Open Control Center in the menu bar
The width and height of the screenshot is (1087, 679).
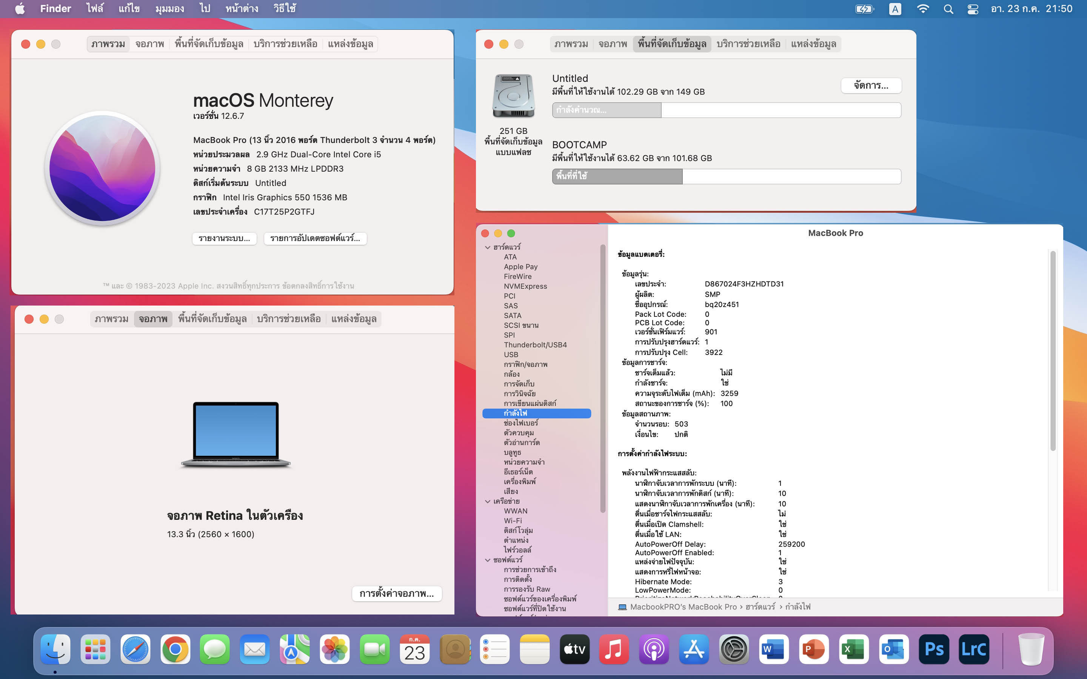973,9
